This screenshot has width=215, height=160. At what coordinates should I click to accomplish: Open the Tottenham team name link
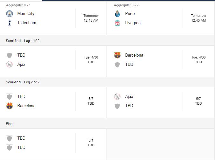click(27, 23)
